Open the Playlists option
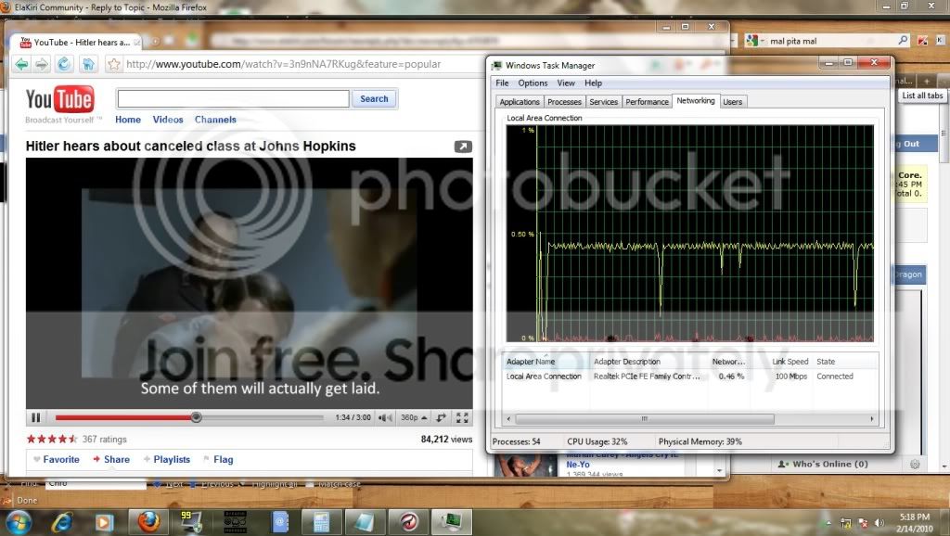Viewport: 950px width, 536px height. [x=167, y=460]
